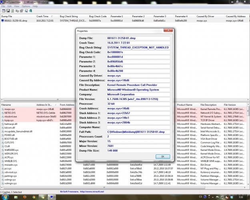This screenshot has height=200, width=250.
Task: Click the lower pane horizontal scrollbar
Action: point(123,188)
